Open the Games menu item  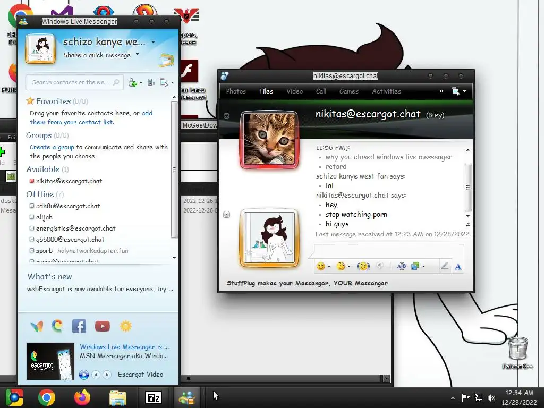pyautogui.click(x=348, y=91)
